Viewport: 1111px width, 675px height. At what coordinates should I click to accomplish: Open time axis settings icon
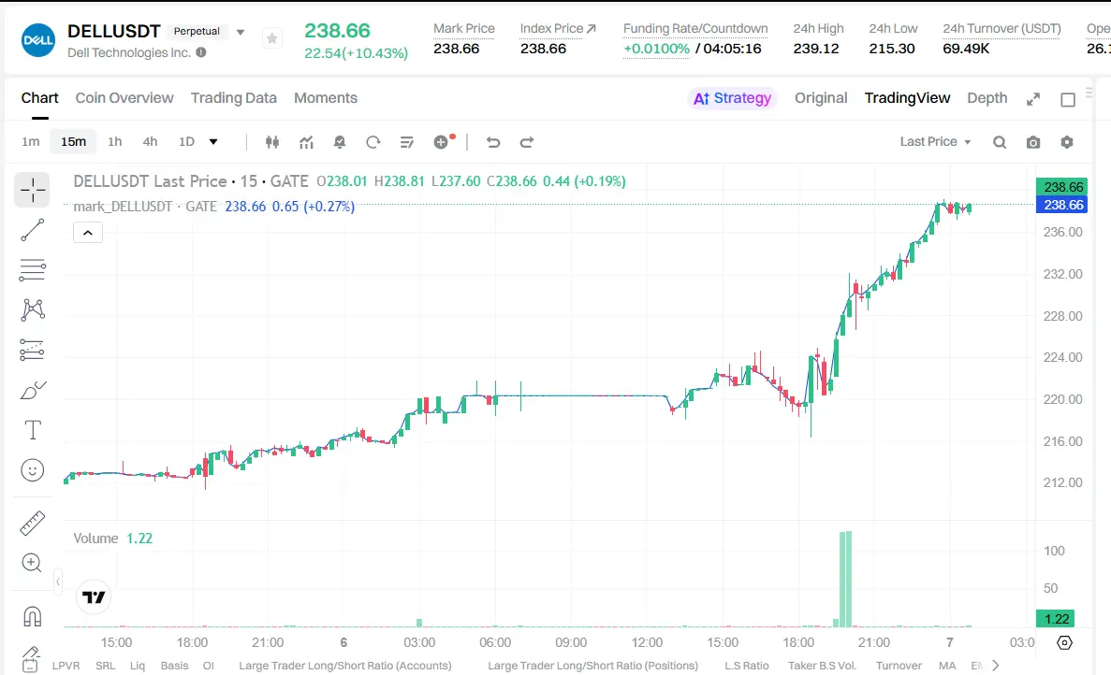click(x=1064, y=642)
